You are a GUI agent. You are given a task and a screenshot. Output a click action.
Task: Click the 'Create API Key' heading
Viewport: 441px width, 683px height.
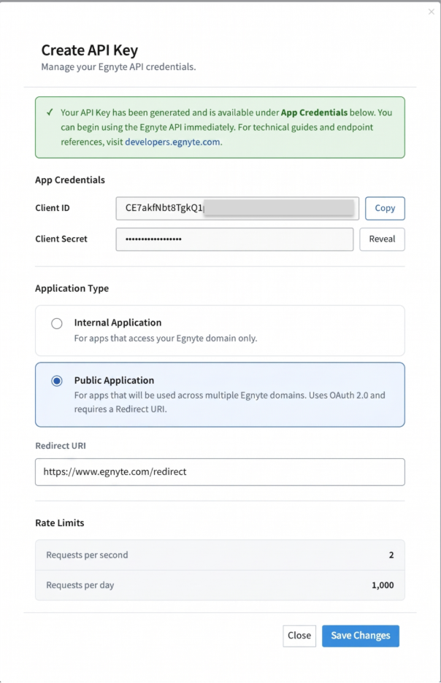coord(90,50)
